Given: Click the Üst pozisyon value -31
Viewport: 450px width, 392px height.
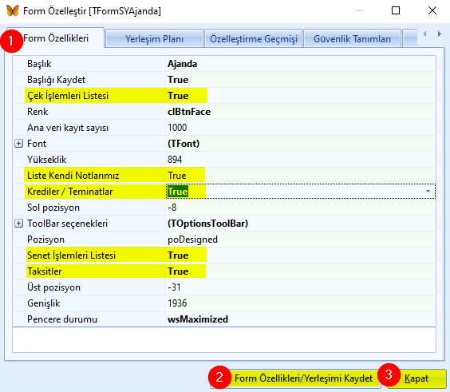Looking at the screenshot, I should point(174,287).
